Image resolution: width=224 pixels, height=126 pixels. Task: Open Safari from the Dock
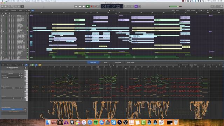90,122
